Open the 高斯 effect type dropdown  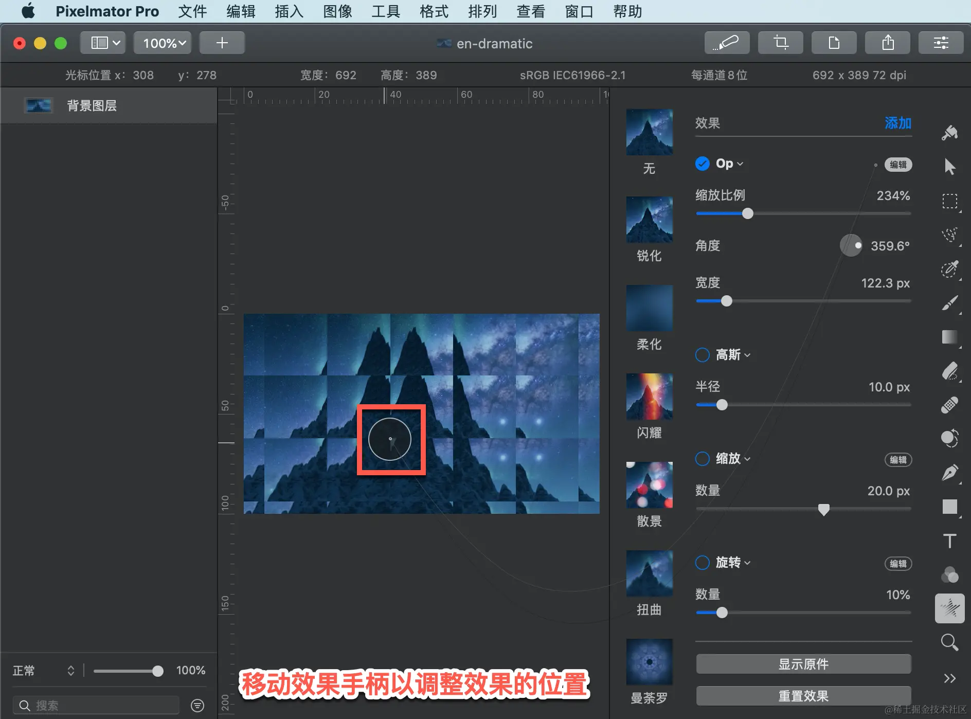tap(733, 355)
